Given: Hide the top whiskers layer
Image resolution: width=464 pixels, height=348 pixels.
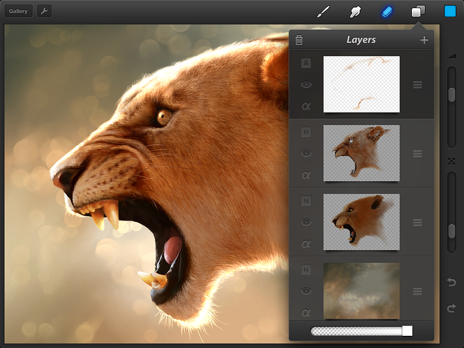Looking at the screenshot, I should pos(306,85).
